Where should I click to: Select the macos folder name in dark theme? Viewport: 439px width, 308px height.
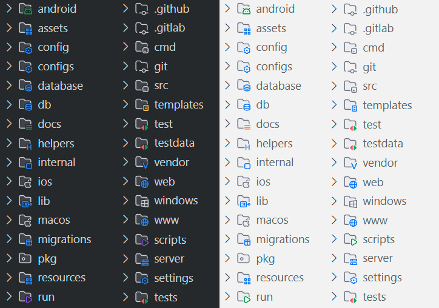click(54, 220)
